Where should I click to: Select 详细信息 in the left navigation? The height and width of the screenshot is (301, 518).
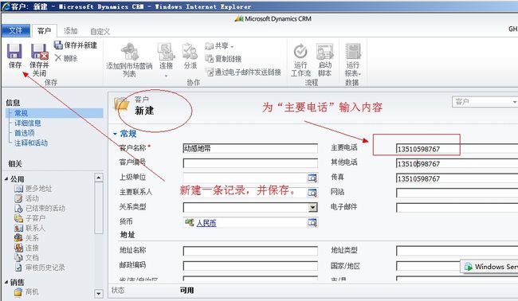click(28, 123)
